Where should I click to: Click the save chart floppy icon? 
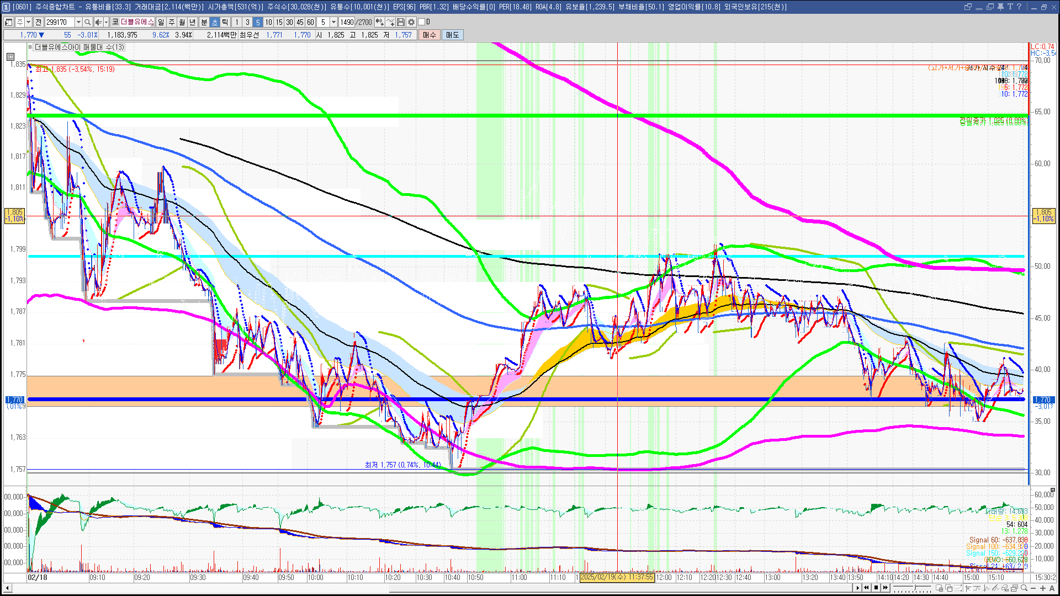coord(401,22)
